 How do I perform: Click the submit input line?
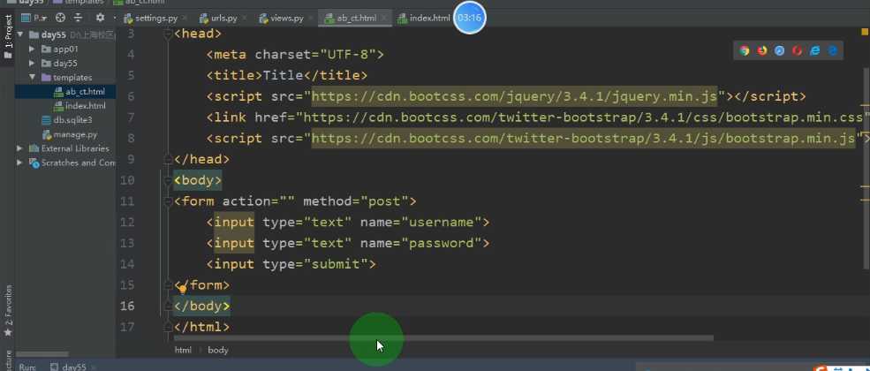click(x=291, y=264)
